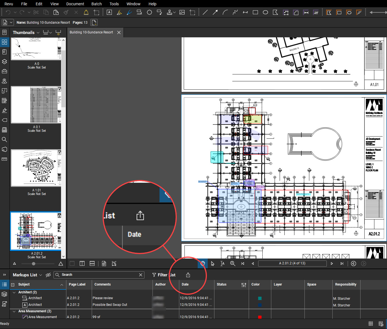Viewport: 387px width, 329px height.
Task: Select the Text Box tool
Action: [109, 12]
